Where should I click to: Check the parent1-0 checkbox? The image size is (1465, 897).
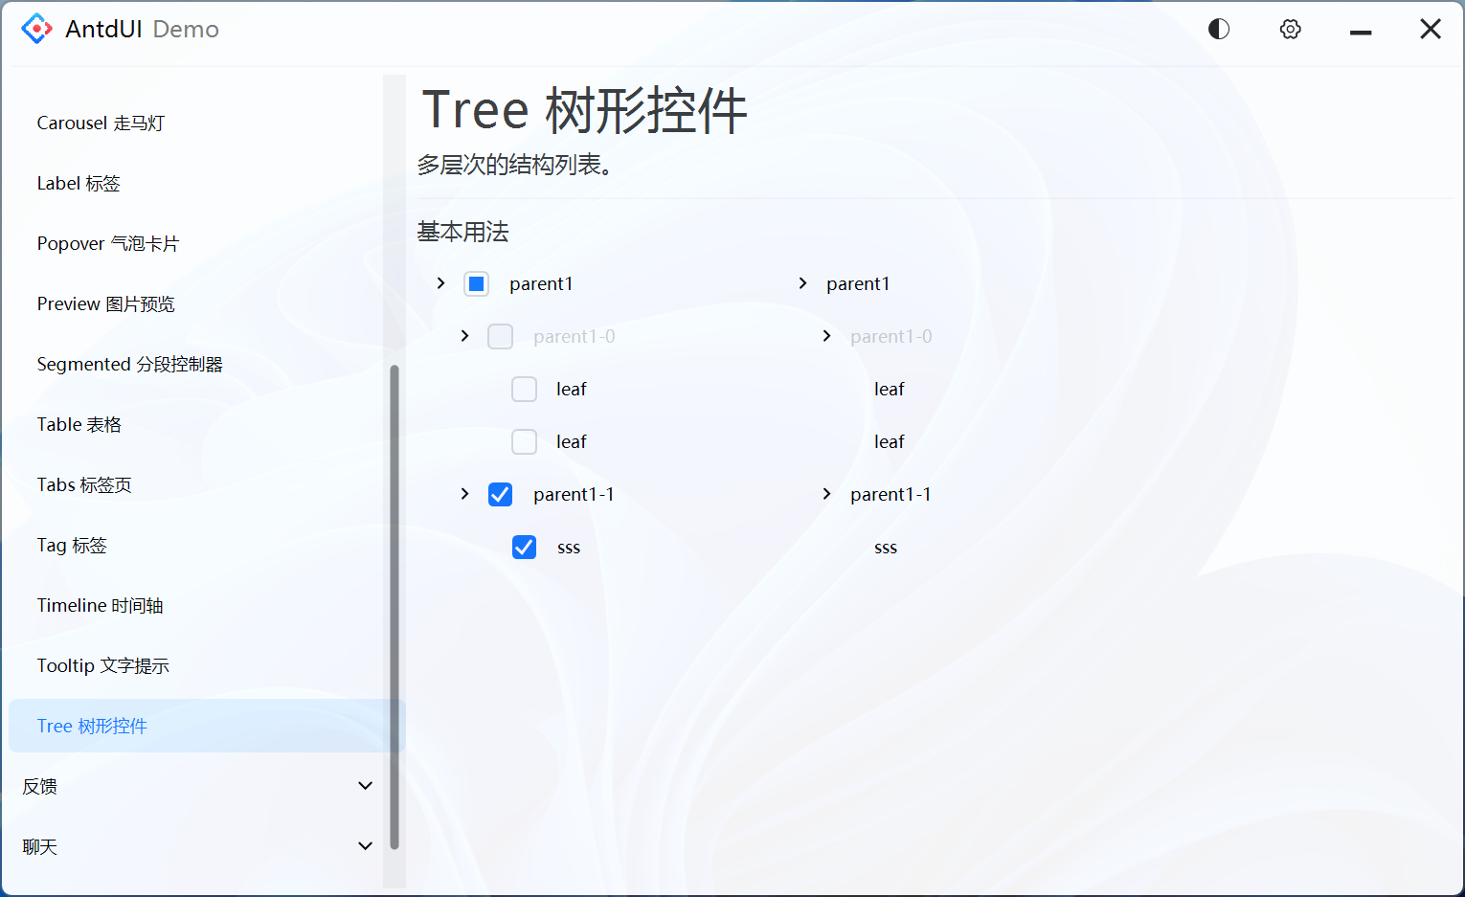[x=500, y=336]
